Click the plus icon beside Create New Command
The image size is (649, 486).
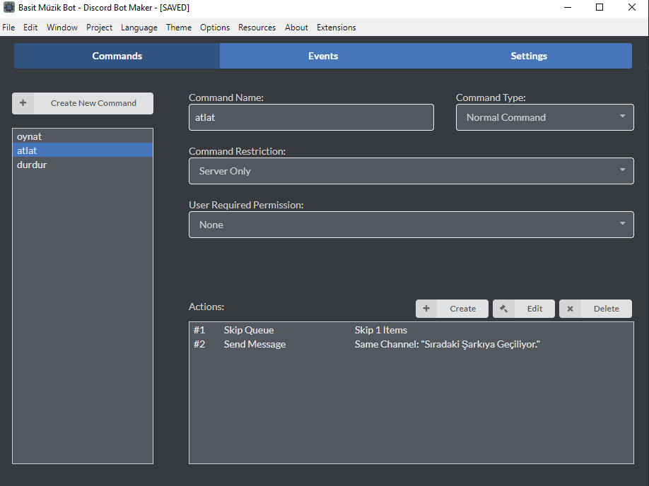click(x=23, y=103)
